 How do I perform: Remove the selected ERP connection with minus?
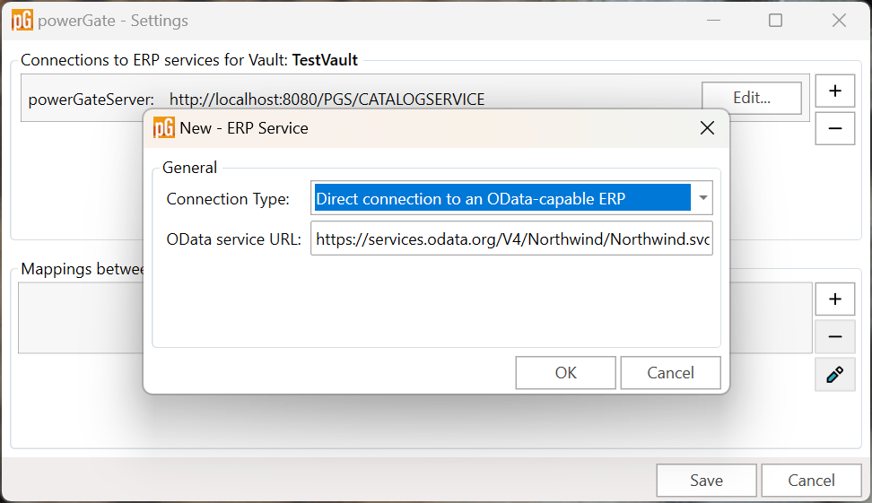834,128
